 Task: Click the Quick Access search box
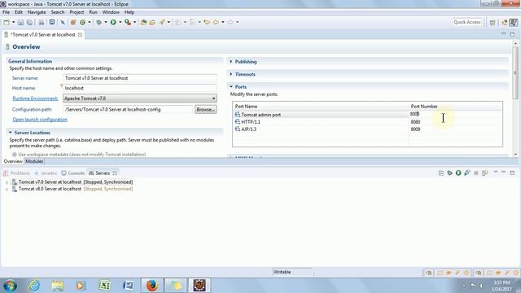pyautogui.click(x=467, y=22)
